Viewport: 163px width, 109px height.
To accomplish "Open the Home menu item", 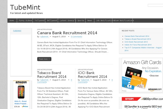I will click(x=12, y=20).
